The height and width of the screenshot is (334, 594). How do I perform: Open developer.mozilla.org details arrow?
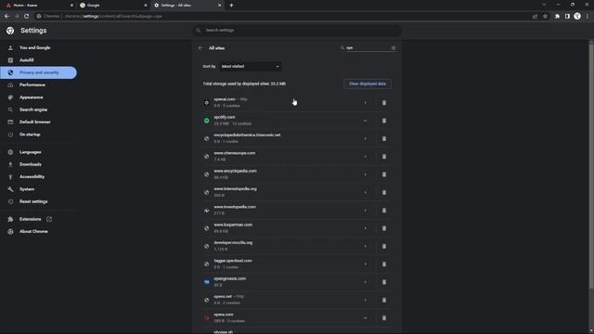(x=365, y=246)
